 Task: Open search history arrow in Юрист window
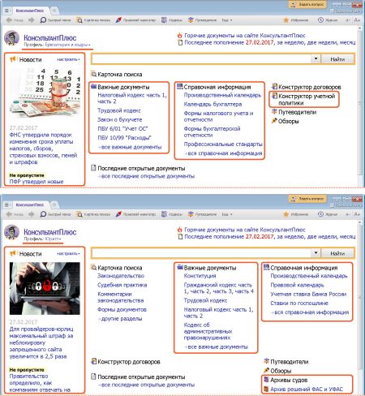316,253
